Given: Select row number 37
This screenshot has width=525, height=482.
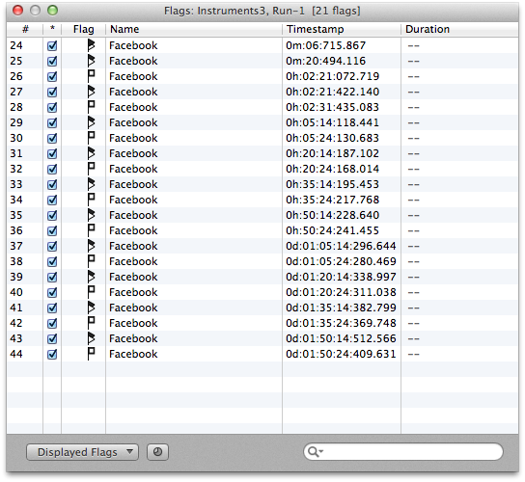Looking at the screenshot, I should point(16,246).
